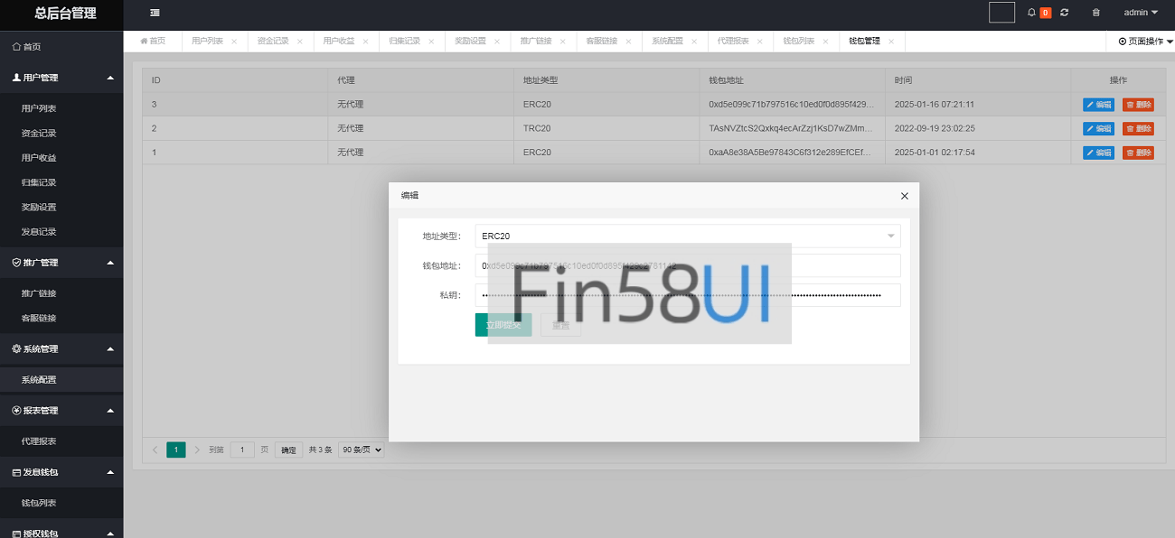
Task: Go to next page arrow in pagination
Action: (198, 450)
